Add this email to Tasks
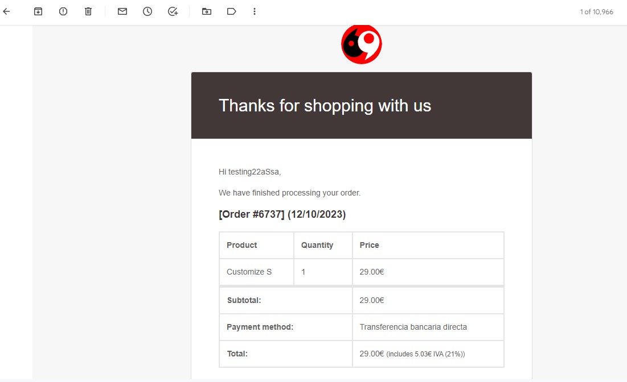This screenshot has width=627, height=382. (173, 11)
